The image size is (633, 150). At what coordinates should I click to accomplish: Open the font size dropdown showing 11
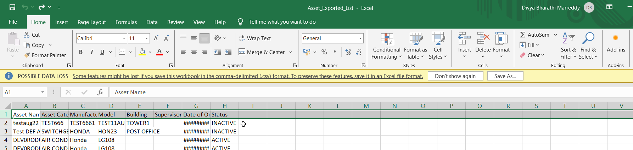(x=147, y=38)
